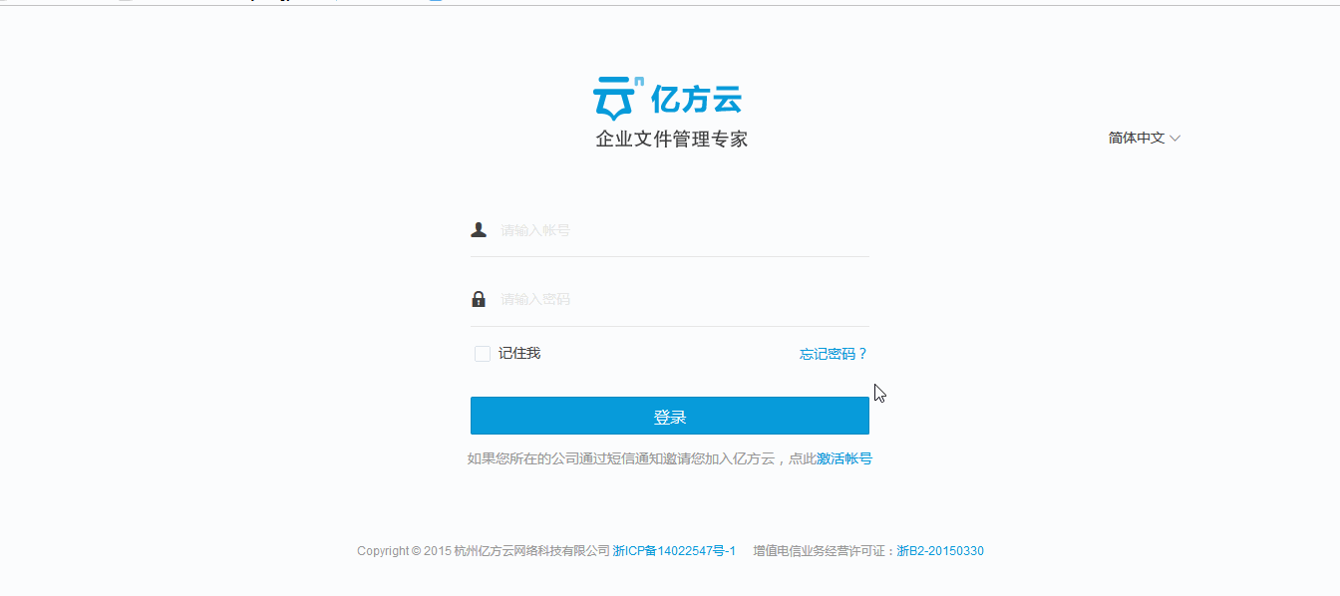Open the 简体中文 language dropdown
This screenshot has width=1340, height=596.
[x=1145, y=139]
